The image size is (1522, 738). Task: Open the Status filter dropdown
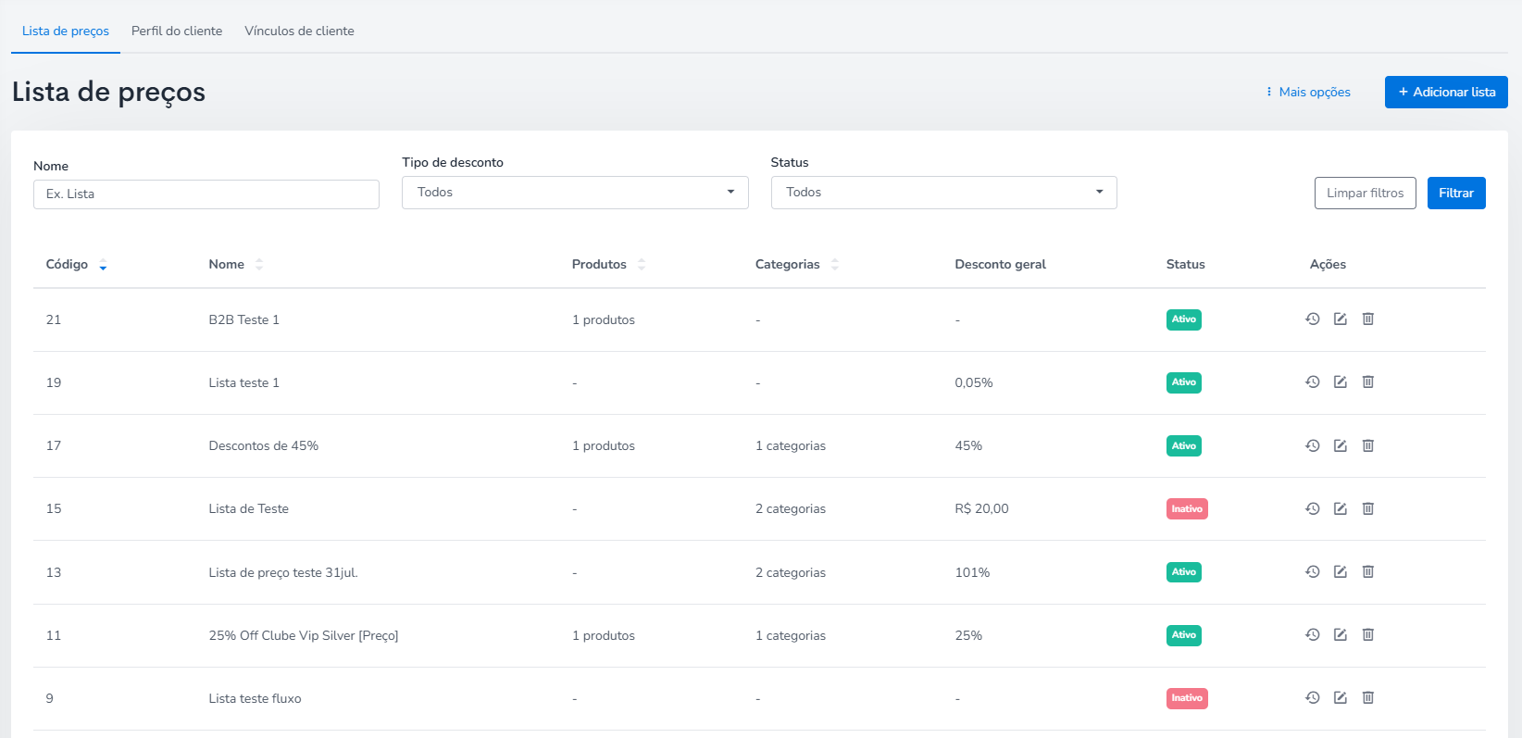pyautogui.click(x=943, y=193)
